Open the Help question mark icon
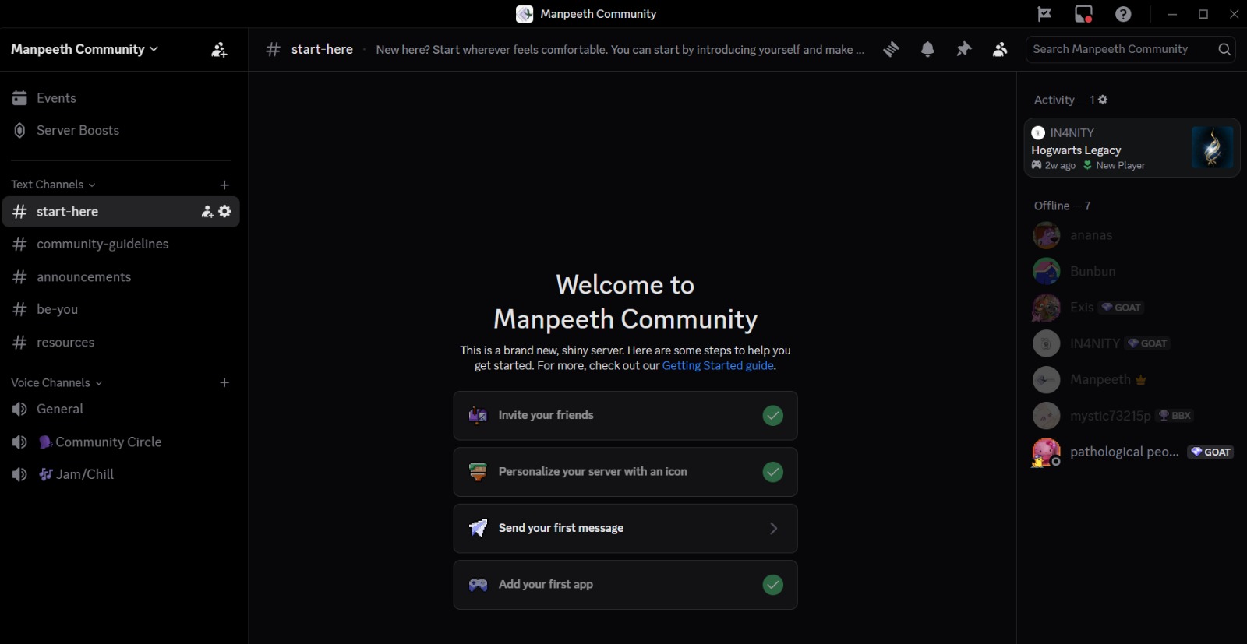 (x=1123, y=14)
